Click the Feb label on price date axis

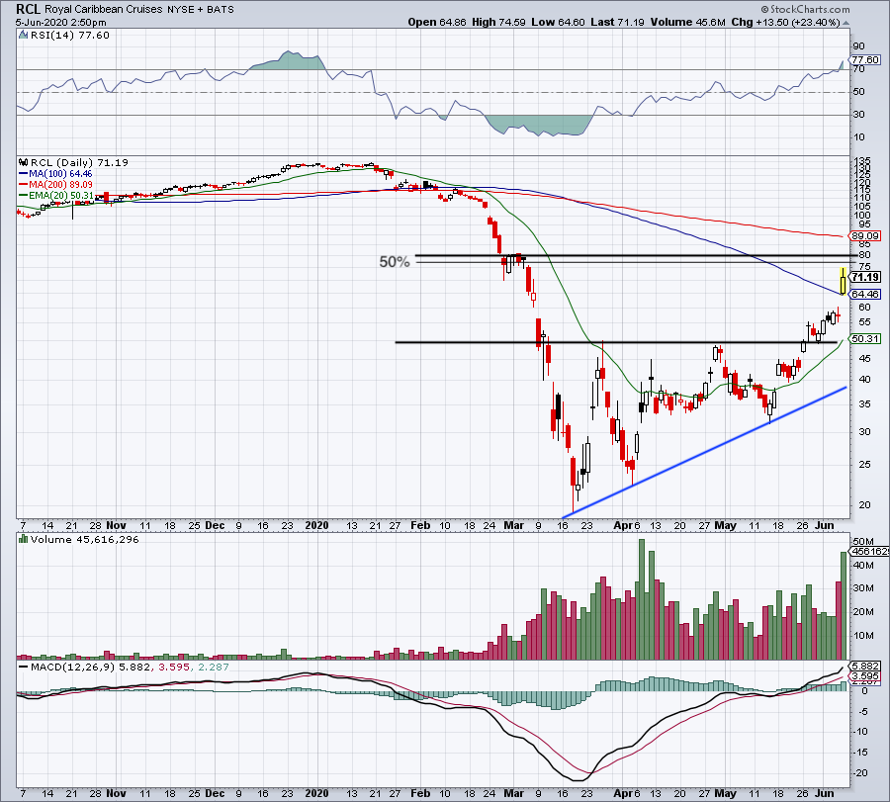click(x=420, y=525)
